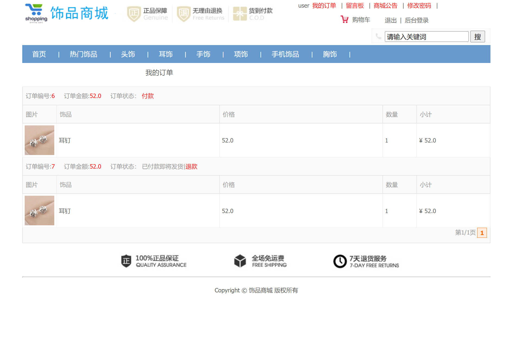Open the red 购物车 cart icon
Viewport: 510px width, 348px height.
pos(344,19)
